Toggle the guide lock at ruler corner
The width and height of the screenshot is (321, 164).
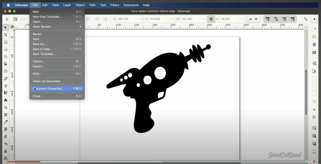point(12,27)
